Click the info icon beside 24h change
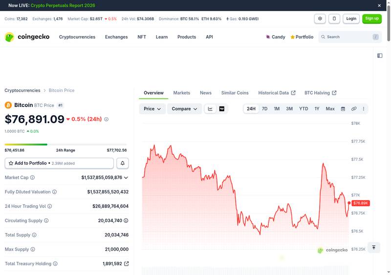Viewport: 391px width, 275px height. [x=106, y=119]
